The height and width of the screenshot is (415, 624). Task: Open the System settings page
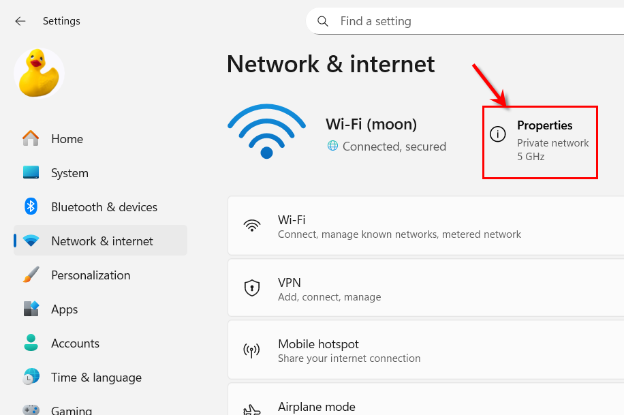69,173
